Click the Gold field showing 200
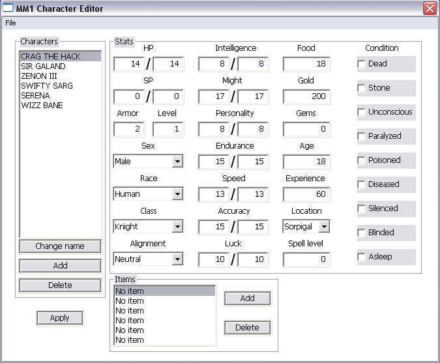 coord(307,96)
